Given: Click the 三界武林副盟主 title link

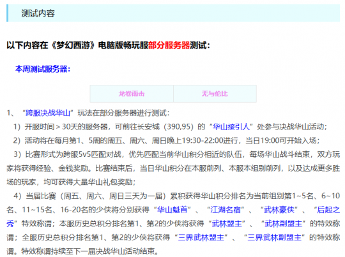Looking at the screenshot, I should pos(274,237).
